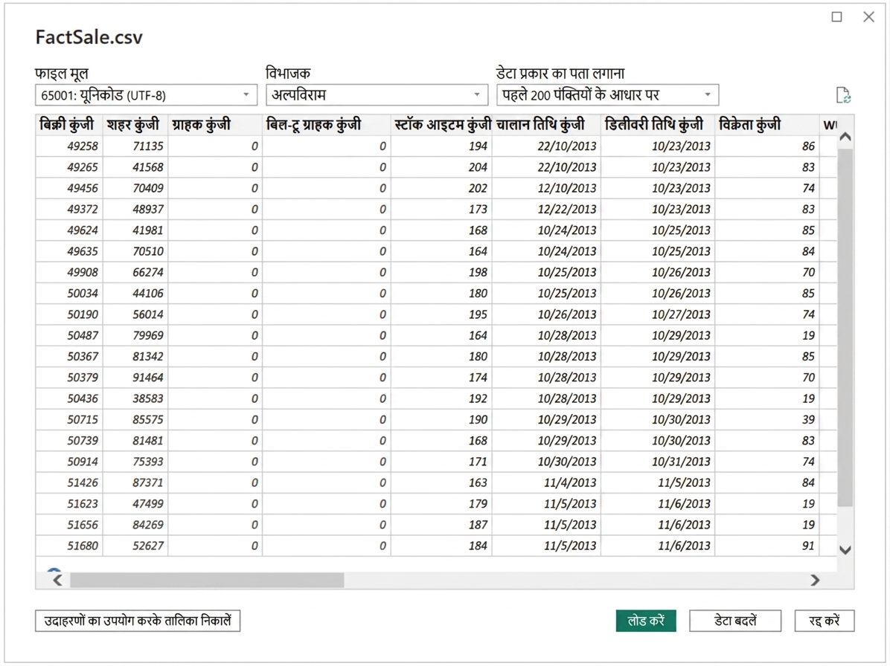890x666 pixels.
Task: Select the बिक्री कुंजी column header
Action: point(67,125)
